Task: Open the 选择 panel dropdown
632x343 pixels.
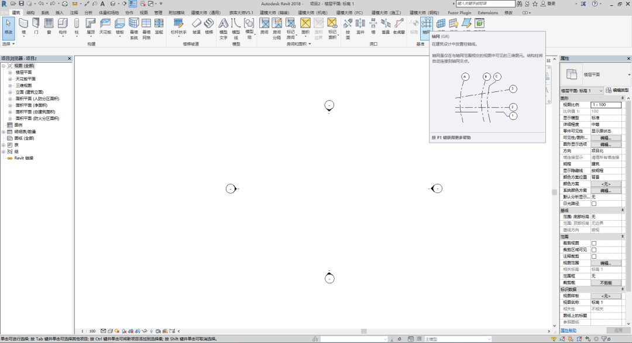Action: tap(8, 44)
